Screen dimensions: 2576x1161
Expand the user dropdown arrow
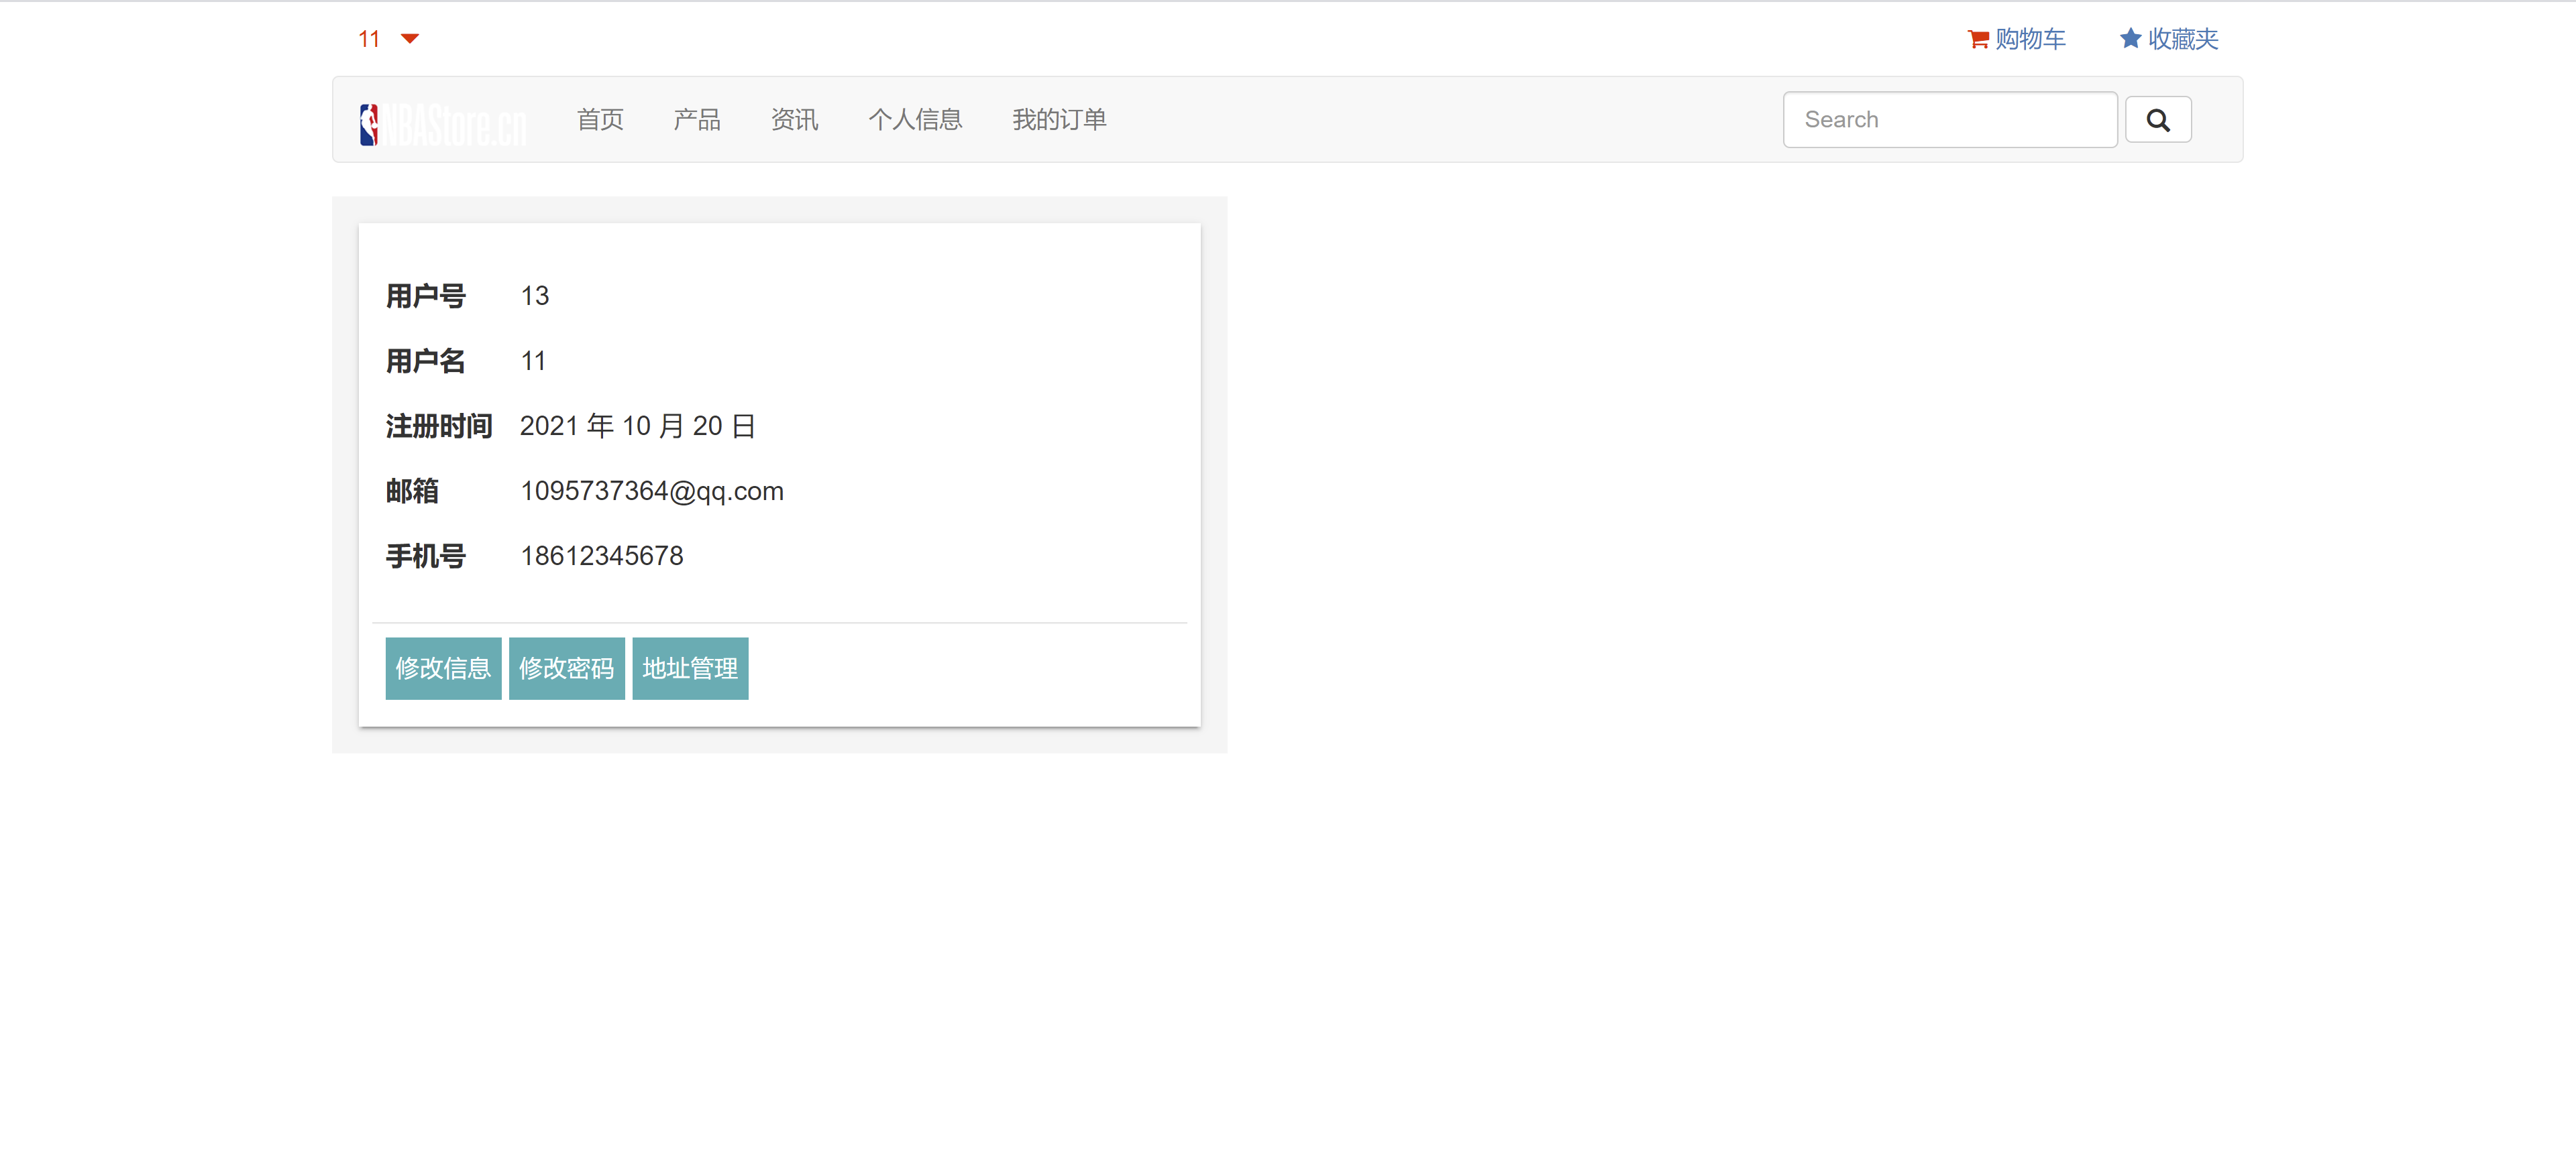[409, 39]
